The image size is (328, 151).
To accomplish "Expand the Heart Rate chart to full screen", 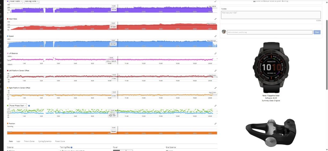I will point(216,19).
